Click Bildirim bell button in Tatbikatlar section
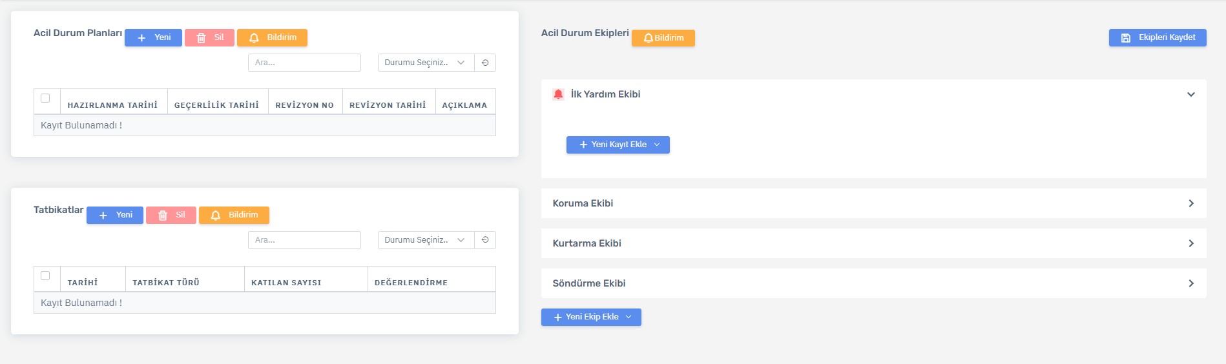Image resolution: width=1226 pixels, height=364 pixels. 234,215
